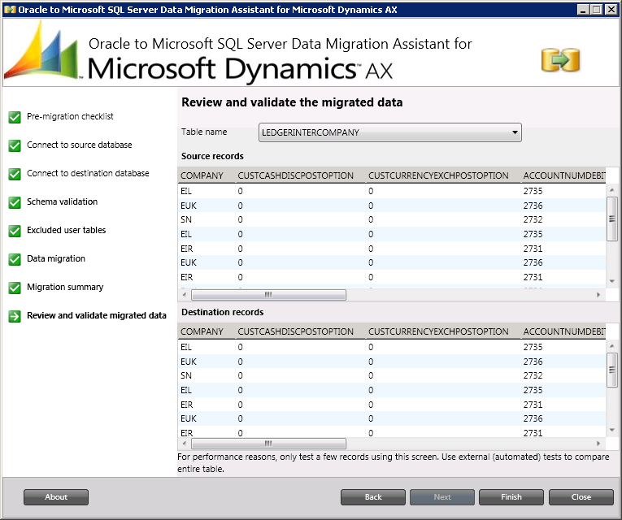Click green check icon beside Schema validation
This screenshot has height=520, width=622.
(15, 202)
